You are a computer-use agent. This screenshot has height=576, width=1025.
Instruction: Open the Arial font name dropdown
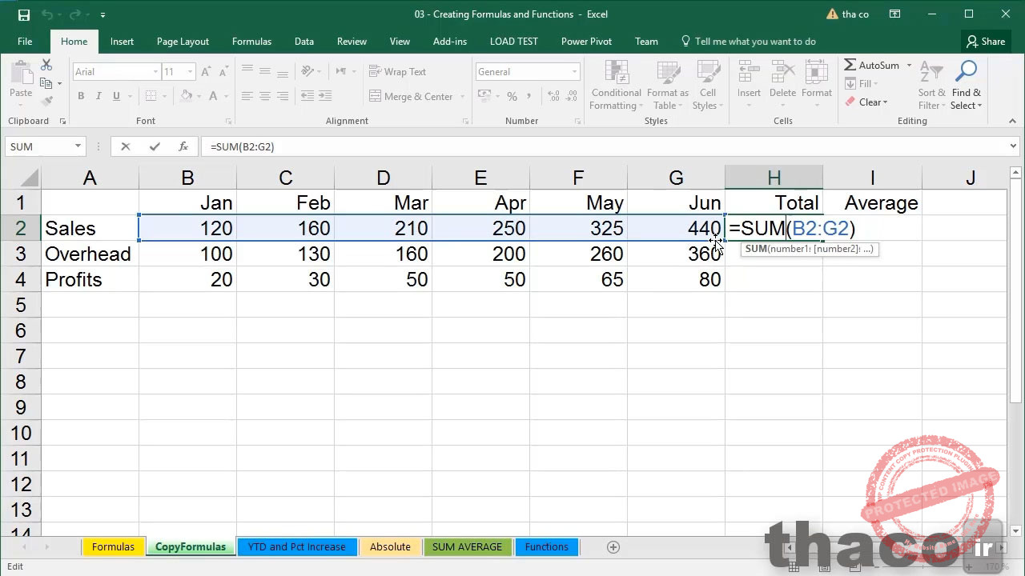point(155,72)
